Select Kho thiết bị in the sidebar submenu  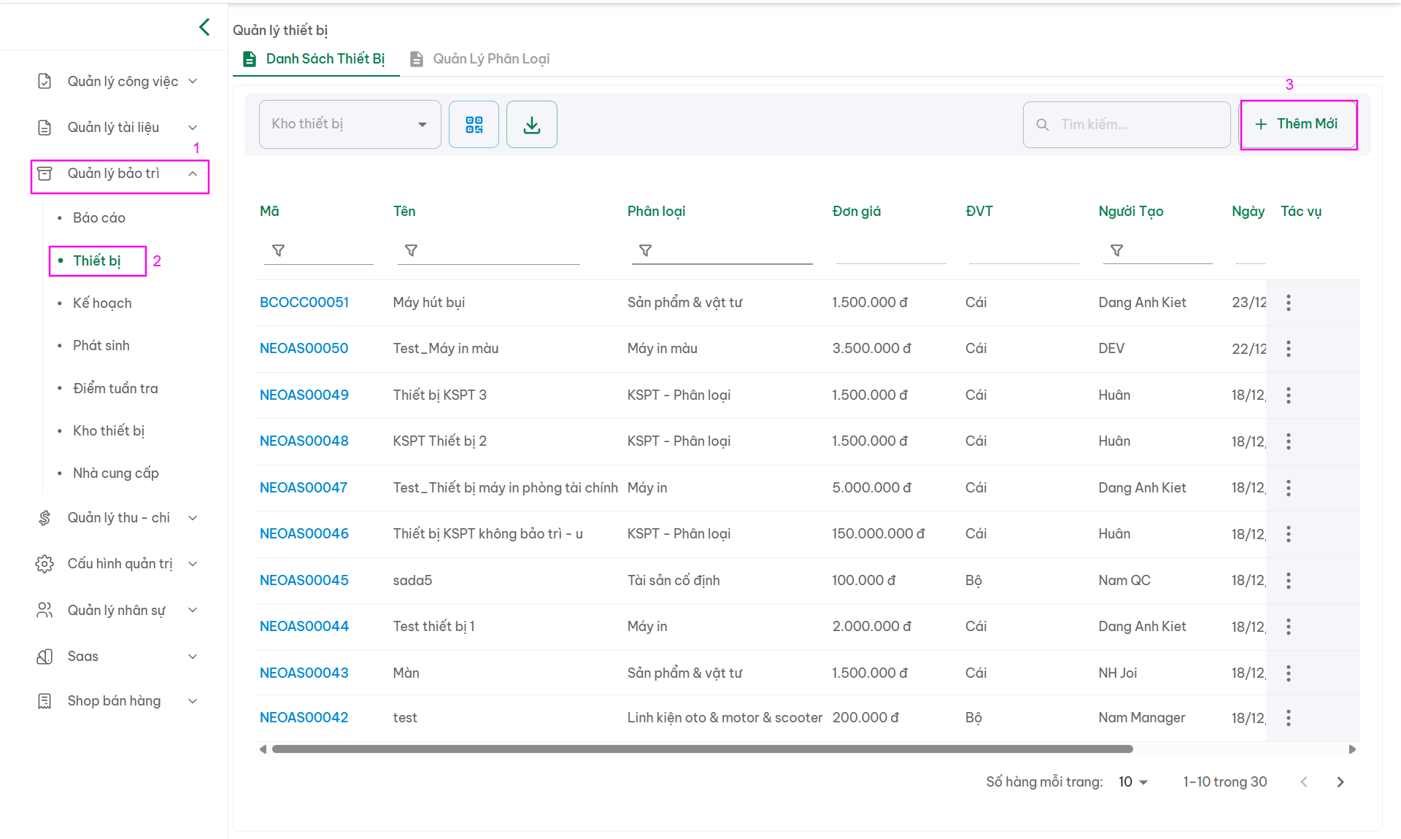(x=109, y=431)
